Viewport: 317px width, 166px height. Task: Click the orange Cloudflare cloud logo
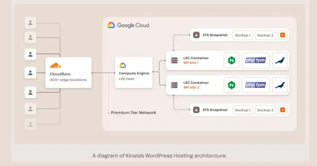[x=55, y=65]
